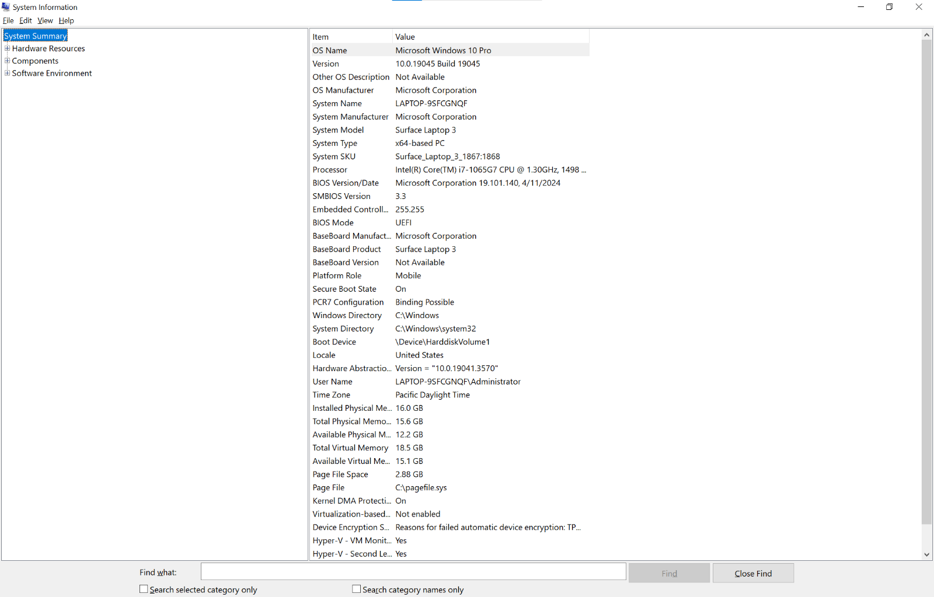
Task: Click the LAPTOP-9SFCGNQF system name value
Action: pos(431,103)
